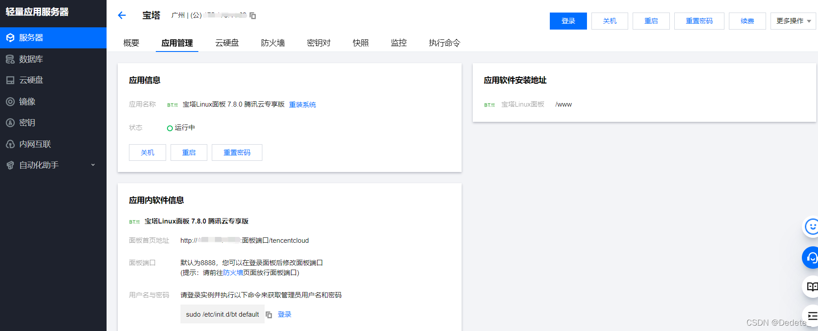Click the top 重置密码 button
This screenshot has width=818, height=331.
pos(699,21)
